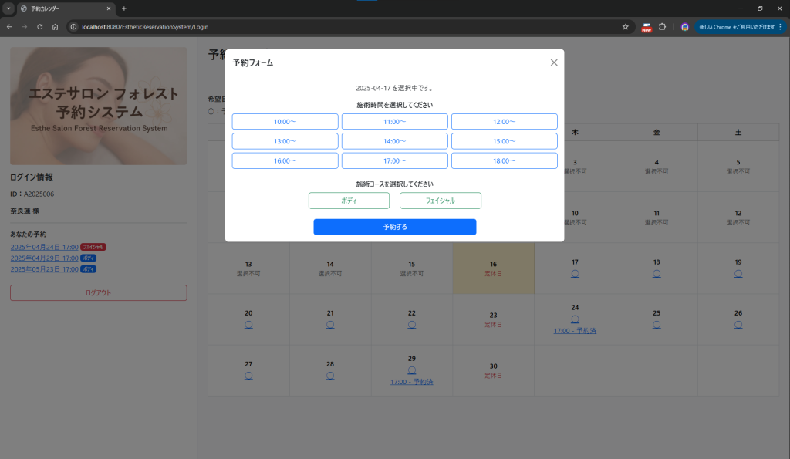Go to browser home page icon
The width and height of the screenshot is (790, 459).
pos(56,27)
